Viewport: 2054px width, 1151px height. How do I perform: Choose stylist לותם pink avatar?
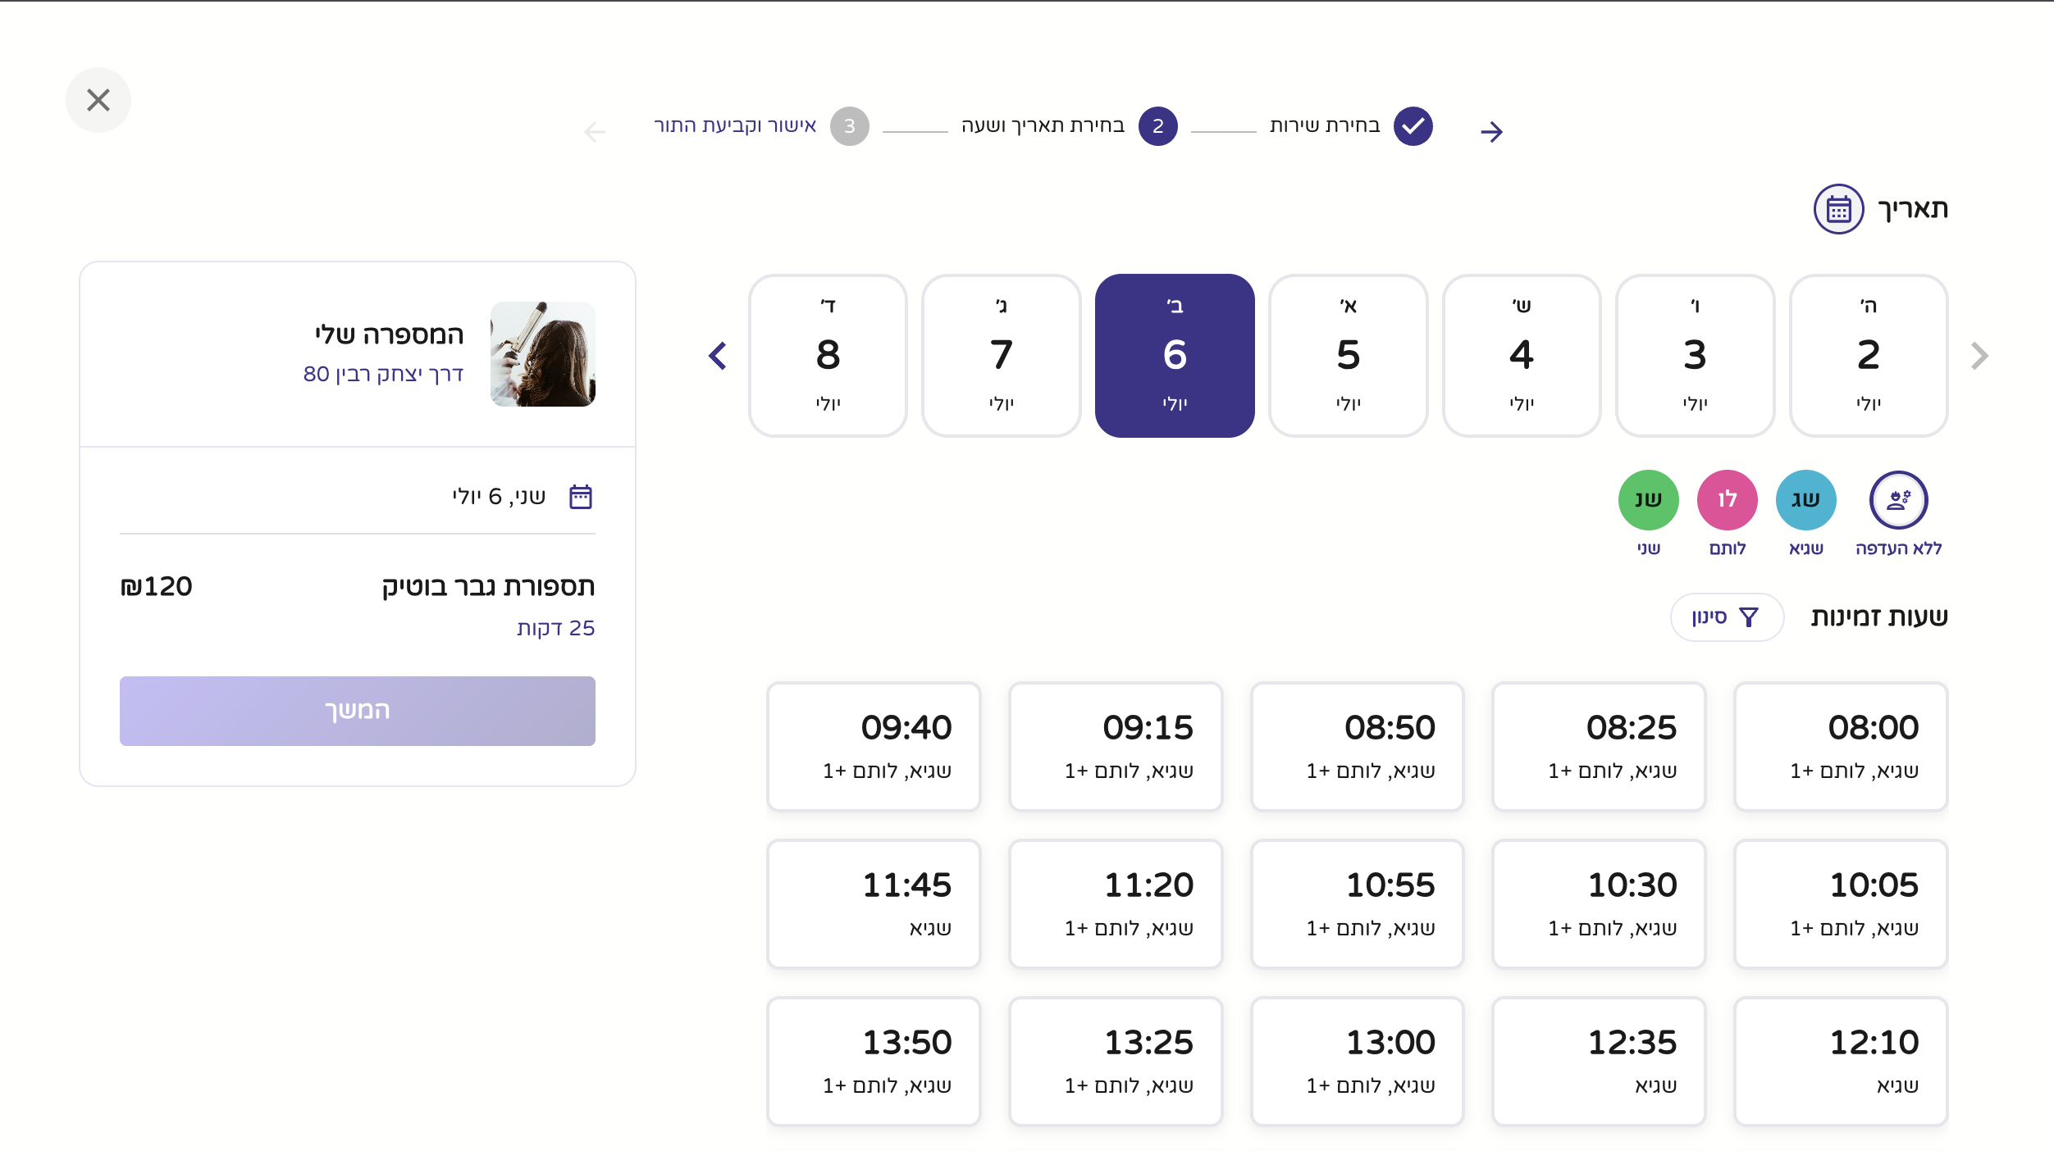[1727, 499]
